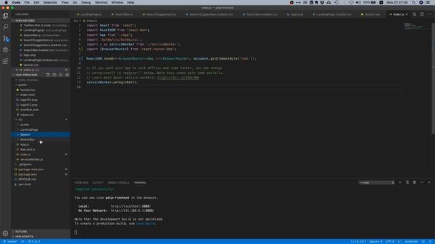435x244 pixels.
Task: Click synchronize changes icon in the status bar
Action: pos(22,241)
